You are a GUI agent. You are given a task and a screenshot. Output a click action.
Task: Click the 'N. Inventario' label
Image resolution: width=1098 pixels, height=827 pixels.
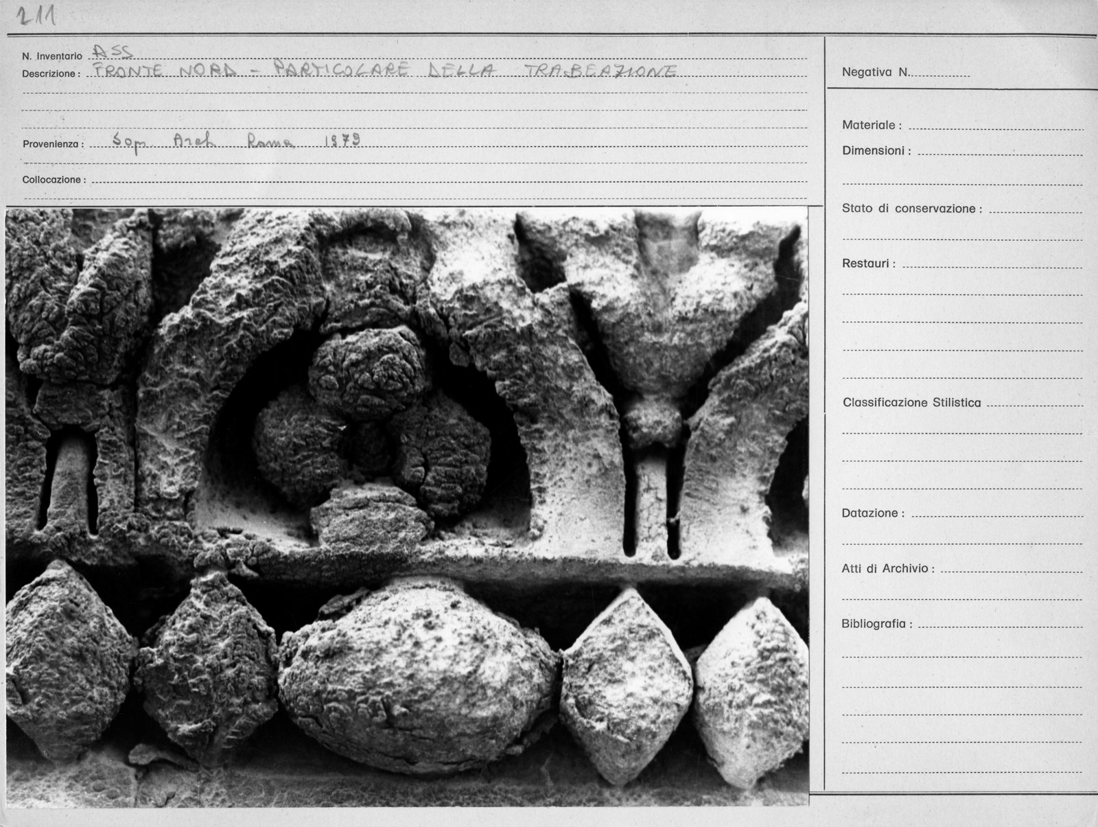[x=52, y=56]
